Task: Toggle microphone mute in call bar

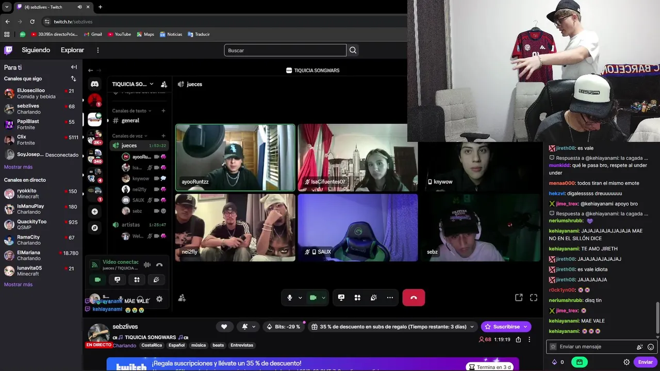Action: coord(290,297)
